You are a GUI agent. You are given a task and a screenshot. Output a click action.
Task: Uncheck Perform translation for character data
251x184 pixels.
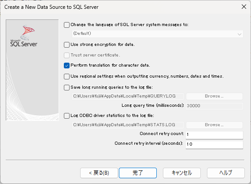click(x=66, y=65)
